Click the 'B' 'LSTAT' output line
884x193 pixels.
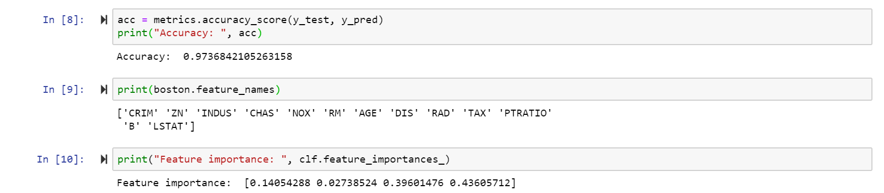click(x=159, y=126)
